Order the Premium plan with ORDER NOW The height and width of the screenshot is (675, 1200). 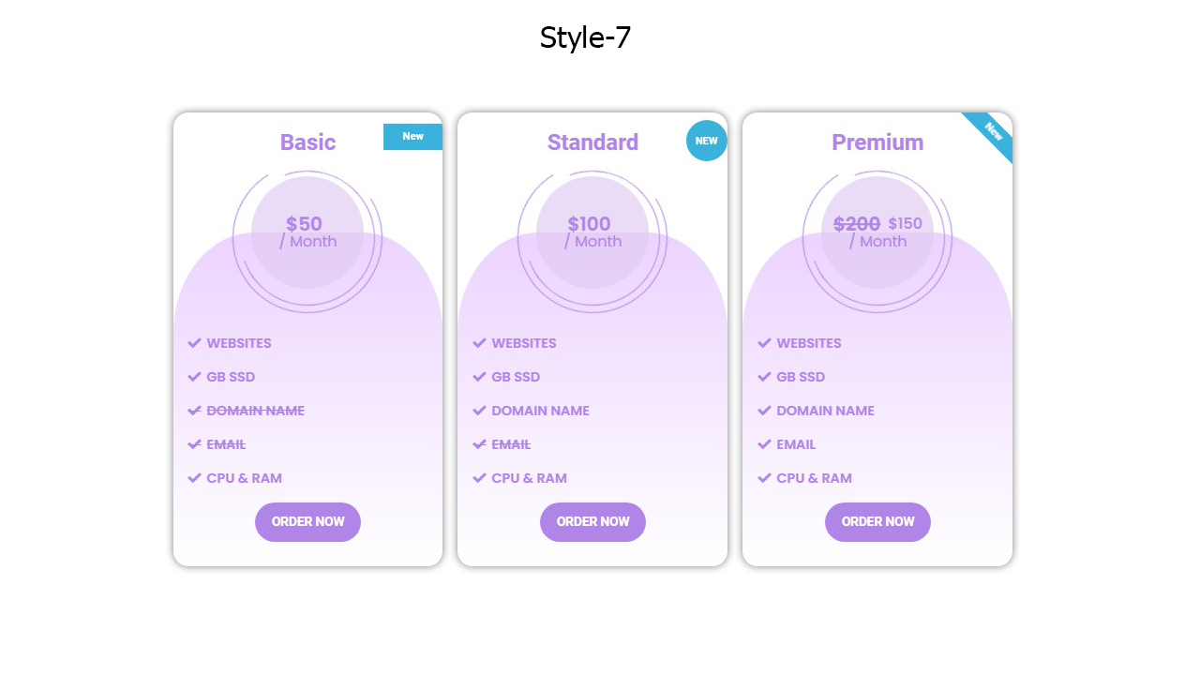click(877, 522)
